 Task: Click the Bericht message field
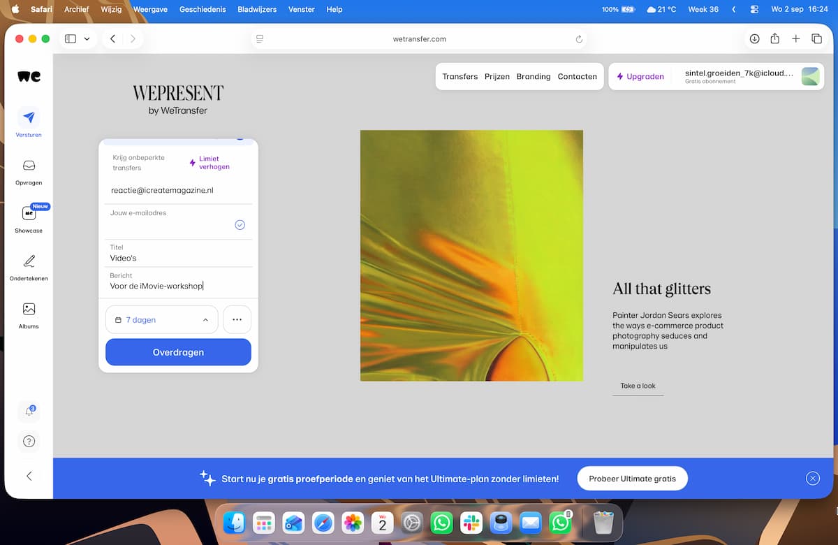pos(178,282)
